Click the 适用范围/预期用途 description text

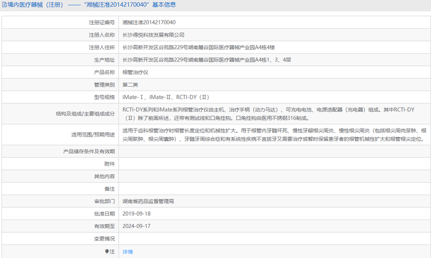point(274,135)
